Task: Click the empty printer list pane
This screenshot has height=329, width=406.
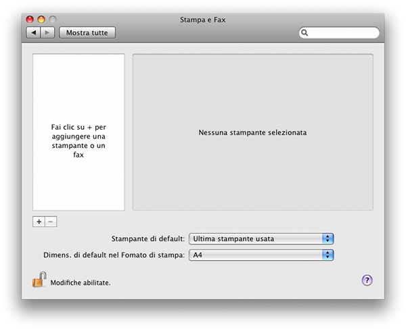Action: click(x=78, y=132)
